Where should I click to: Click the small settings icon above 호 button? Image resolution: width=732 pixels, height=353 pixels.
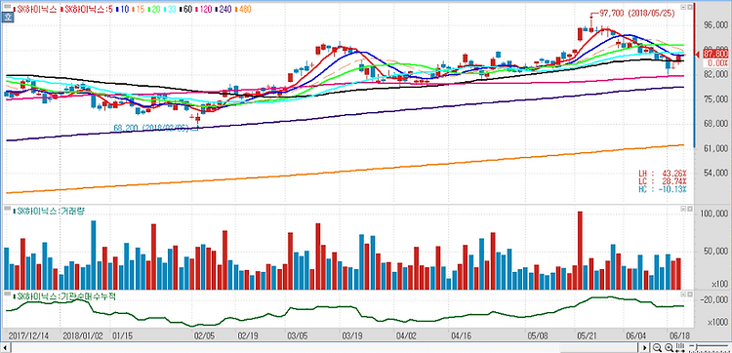tap(7, 7)
